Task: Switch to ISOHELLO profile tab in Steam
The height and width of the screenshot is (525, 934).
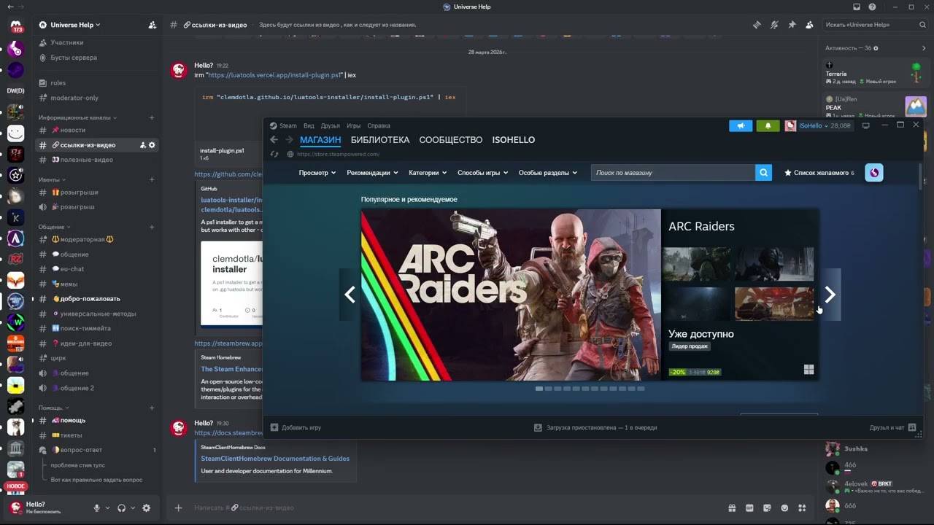Action: (x=514, y=140)
